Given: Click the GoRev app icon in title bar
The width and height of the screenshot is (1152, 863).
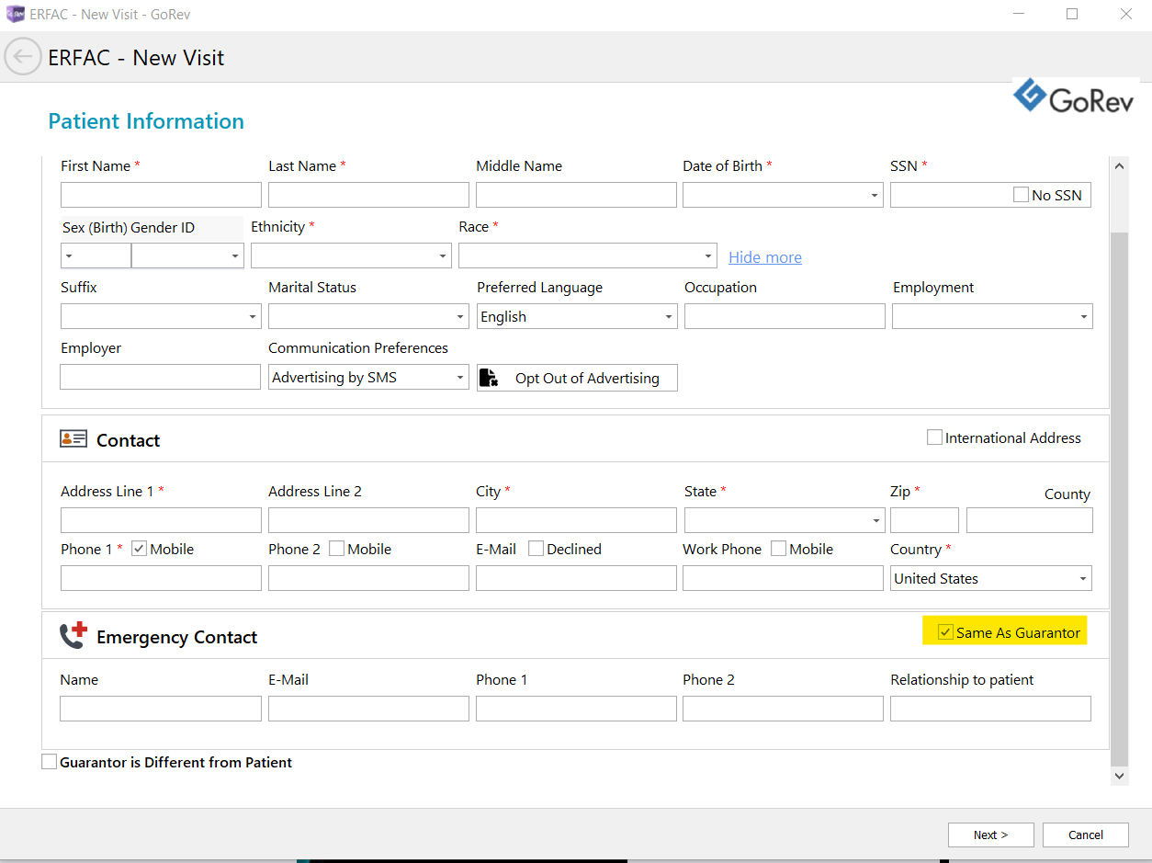Looking at the screenshot, I should (x=15, y=14).
